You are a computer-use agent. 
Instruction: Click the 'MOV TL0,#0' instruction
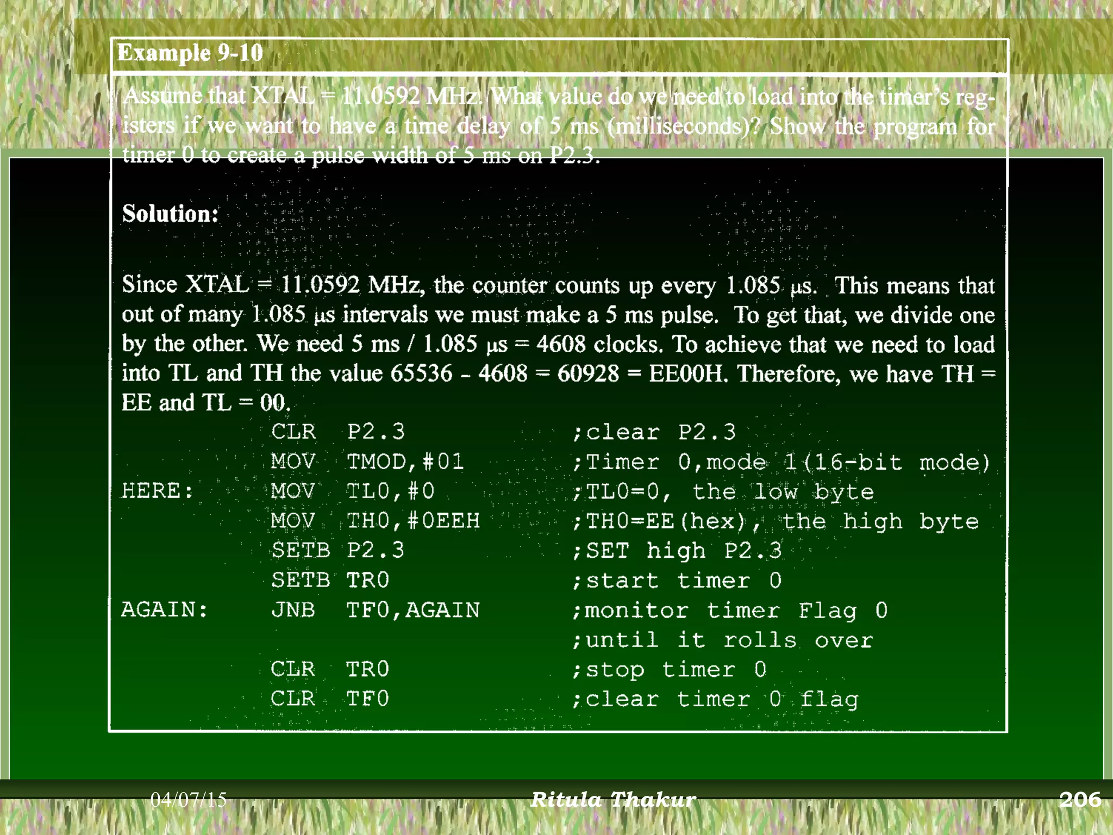click(x=353, y=491)
